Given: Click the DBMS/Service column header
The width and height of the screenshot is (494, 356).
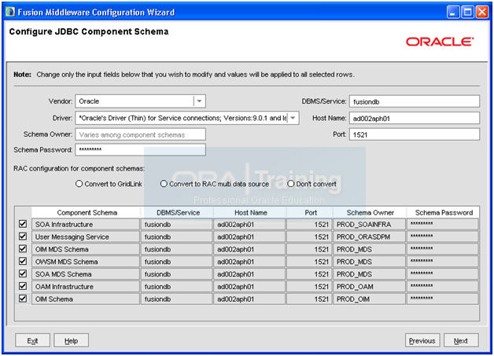Looking at the screenshot, I should (x=178, y=213).
